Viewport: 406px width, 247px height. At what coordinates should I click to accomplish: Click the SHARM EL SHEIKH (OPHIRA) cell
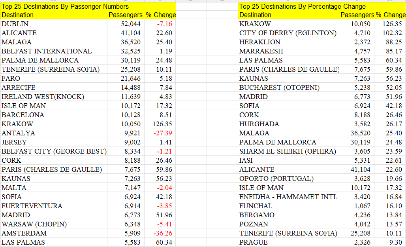click(288, 151)
